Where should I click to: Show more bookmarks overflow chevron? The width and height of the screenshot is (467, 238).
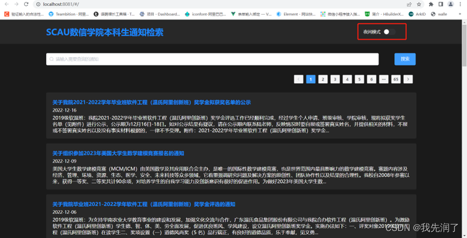(461, 14)
